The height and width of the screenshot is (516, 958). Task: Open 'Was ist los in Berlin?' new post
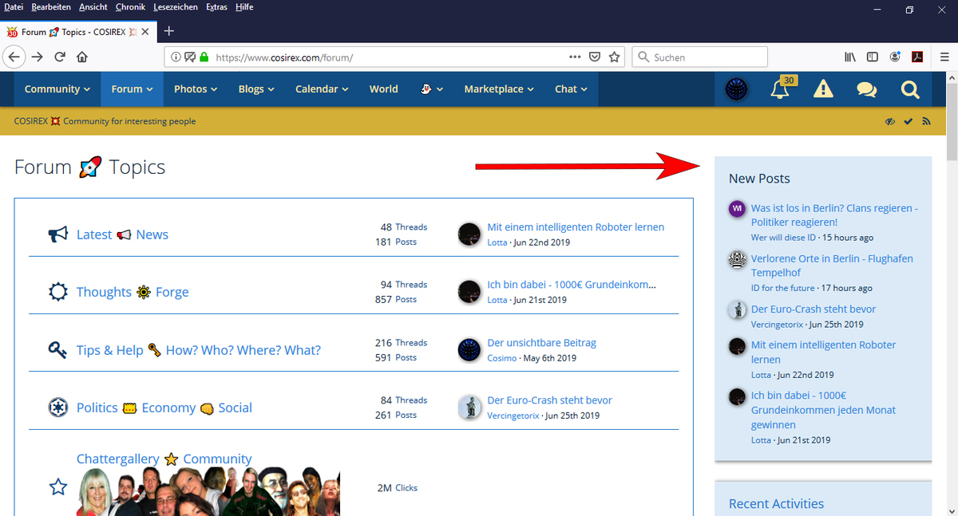tap(834, 215)
